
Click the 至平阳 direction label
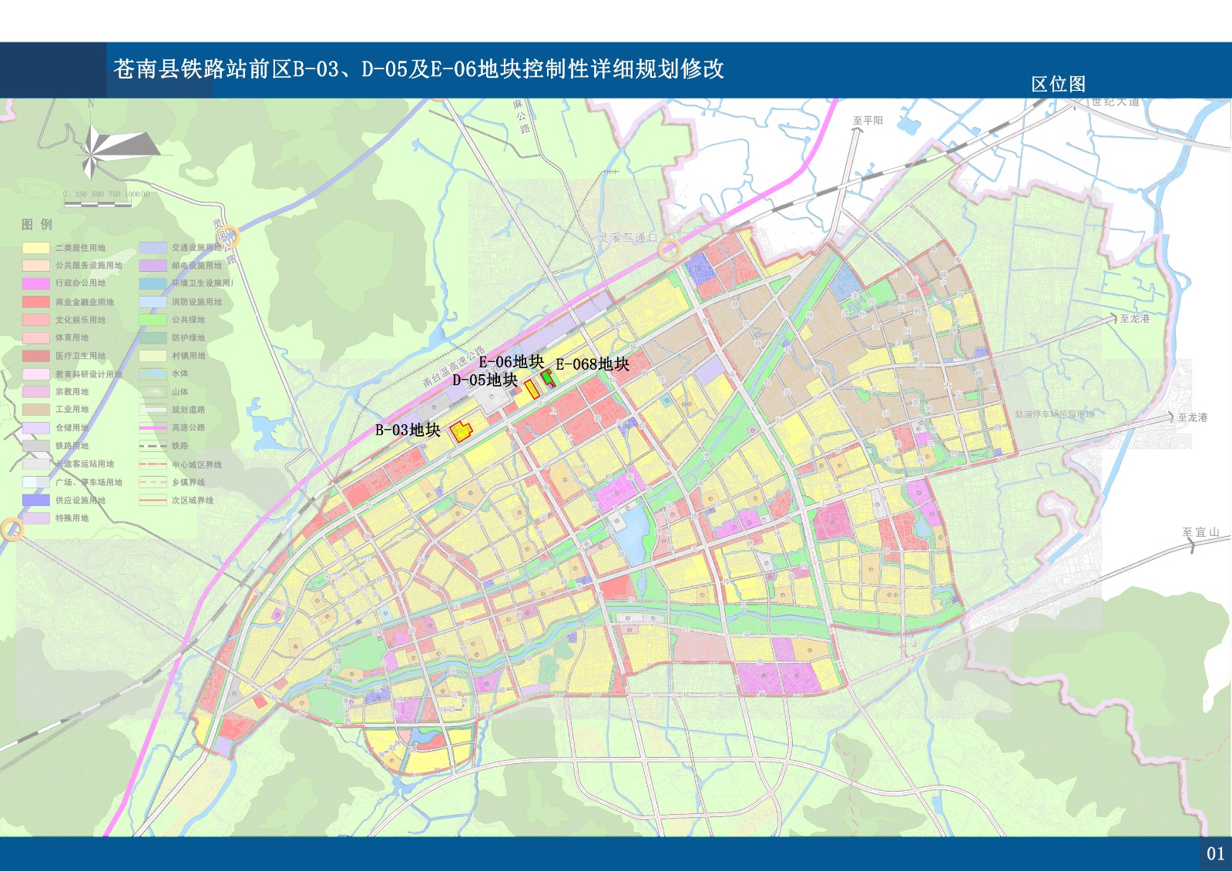click(868, 120)
